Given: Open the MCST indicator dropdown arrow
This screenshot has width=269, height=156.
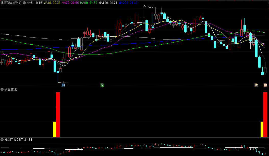Looking at the screenshot, I should point(2,139).
